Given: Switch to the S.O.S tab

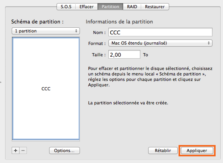Looking at the screenshot, I should 66,7.
